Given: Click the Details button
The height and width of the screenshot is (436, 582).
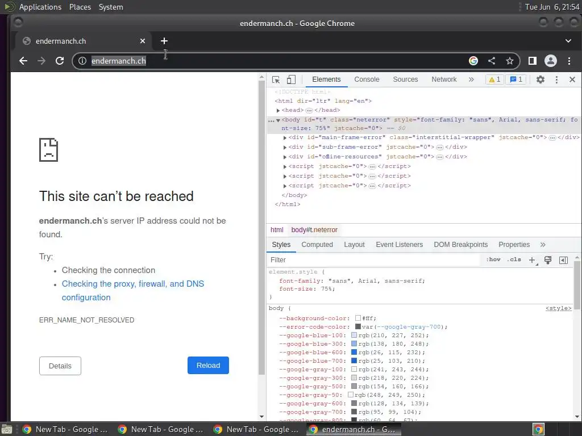Looking at the screenshot, I should pyautogui.click(x=60, y=366).
